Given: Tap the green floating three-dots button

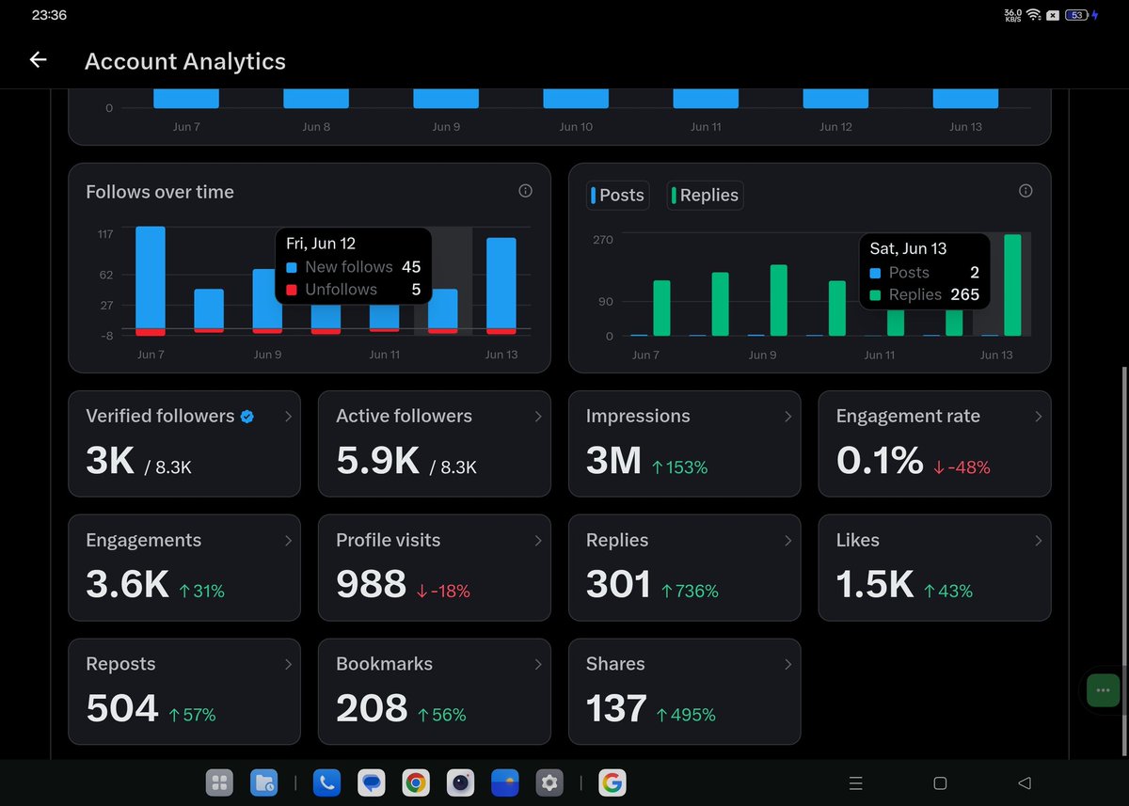Looking at the screenshot, I should 1103,690.
